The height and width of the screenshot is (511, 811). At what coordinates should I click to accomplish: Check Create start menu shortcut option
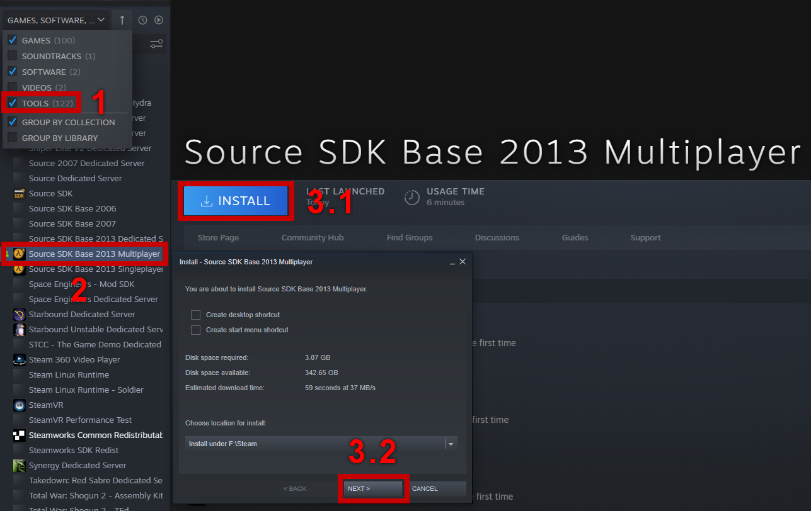[196, 330]
